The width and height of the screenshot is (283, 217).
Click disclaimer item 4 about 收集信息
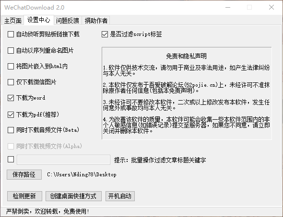click(186, 125)
